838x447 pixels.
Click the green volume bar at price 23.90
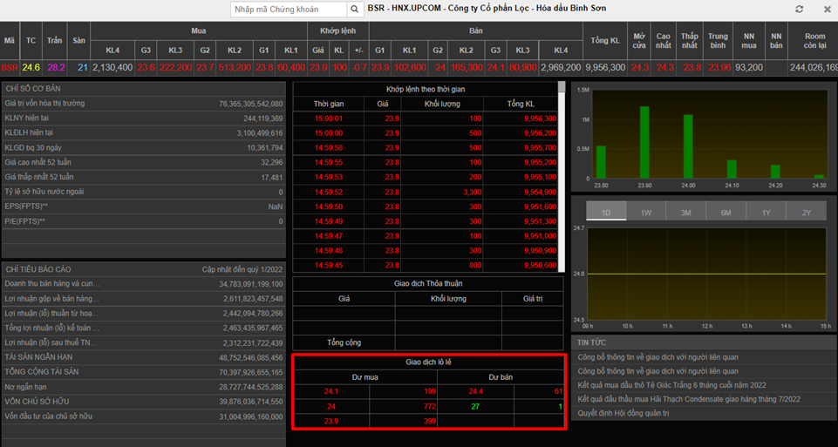(x=644, y=142)
